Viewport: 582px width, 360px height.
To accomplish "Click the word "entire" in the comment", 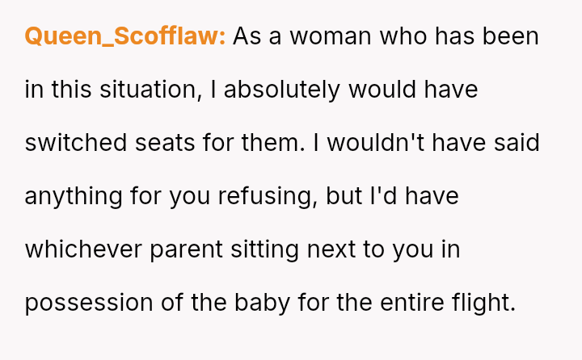I will [412, 302].
